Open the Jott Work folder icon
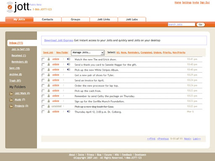The width and height of the screenshot is (215, 161). [11, 93]
